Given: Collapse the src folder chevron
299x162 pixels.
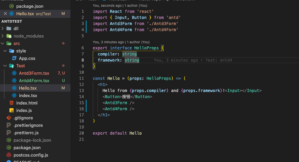Looking at the screenshot, I should (x=2, y=43).
